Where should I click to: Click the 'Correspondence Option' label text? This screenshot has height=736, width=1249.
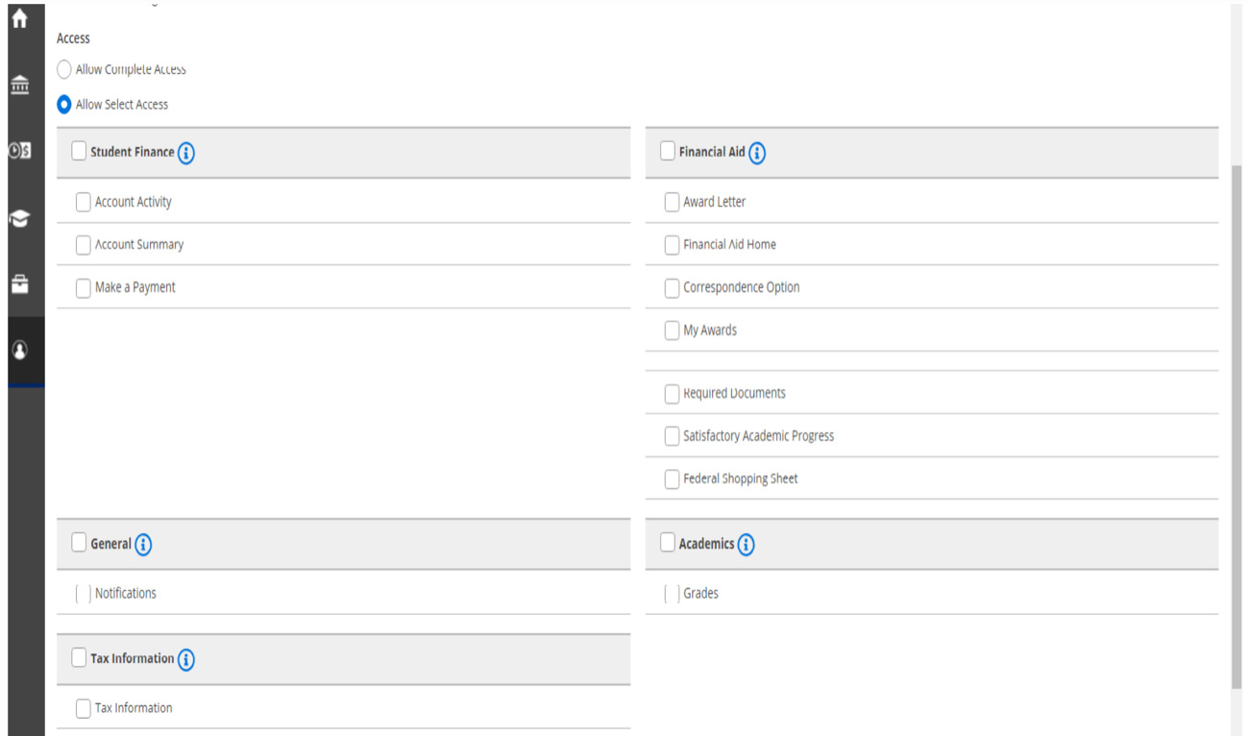[x=742, y=287]
